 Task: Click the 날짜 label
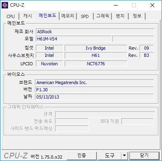point(28,97)
